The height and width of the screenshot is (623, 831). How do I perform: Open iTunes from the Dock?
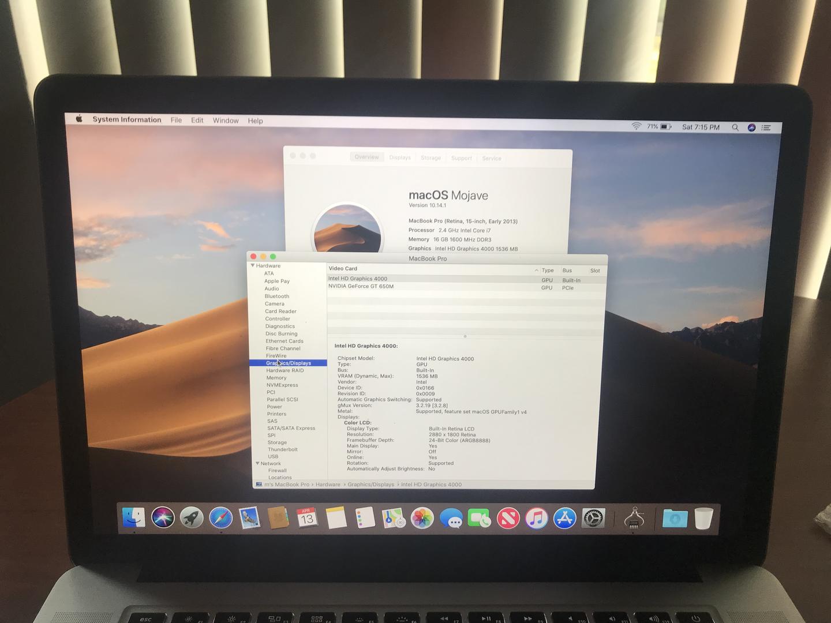coord(536,518)
